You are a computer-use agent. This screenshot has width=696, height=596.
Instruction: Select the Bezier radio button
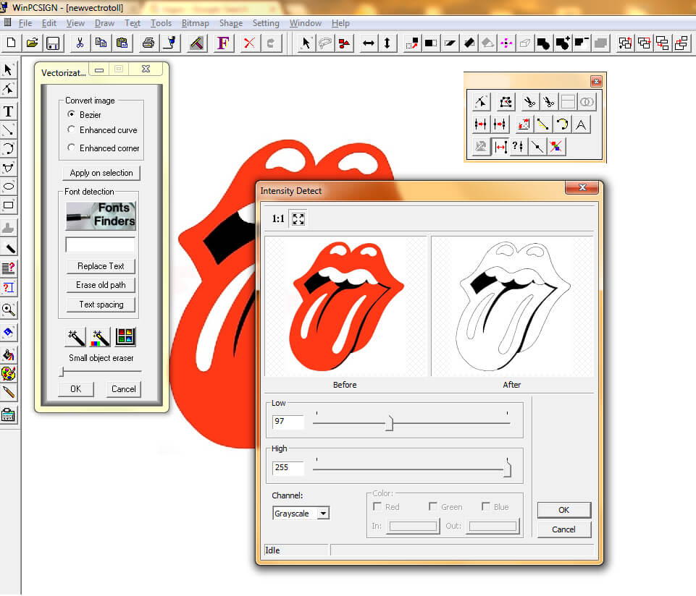71,114
